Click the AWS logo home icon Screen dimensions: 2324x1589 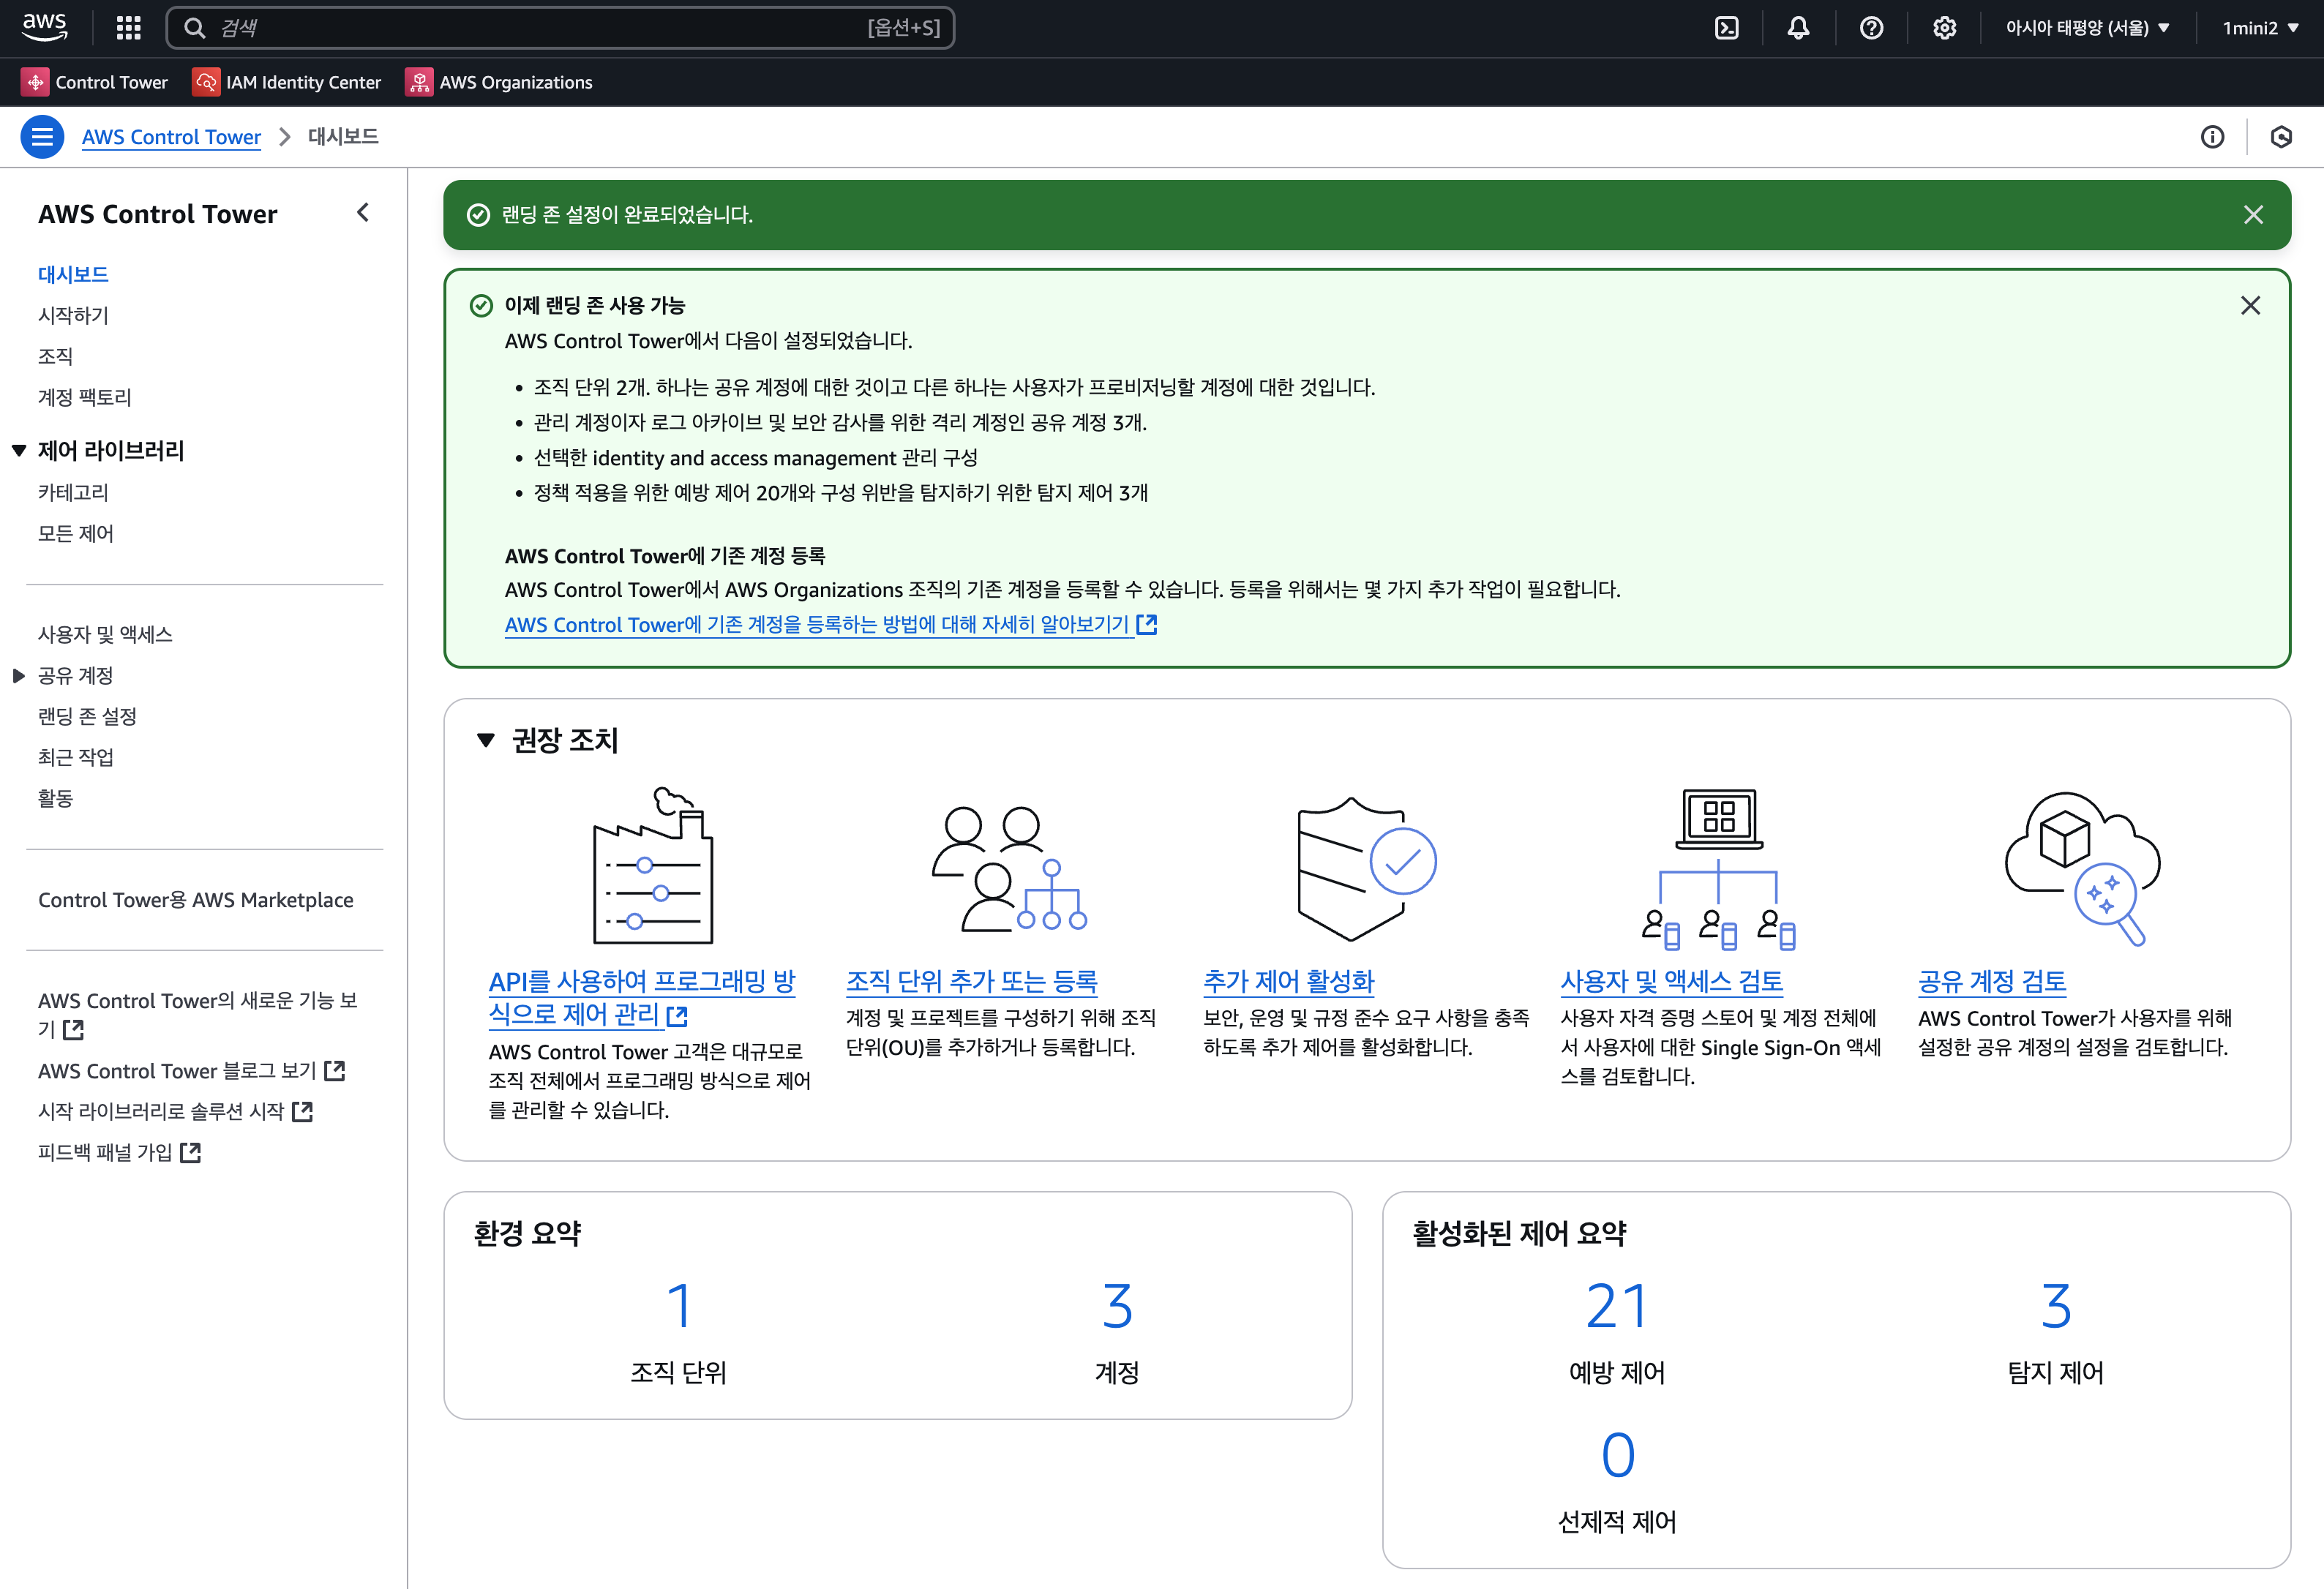point(45,26)
